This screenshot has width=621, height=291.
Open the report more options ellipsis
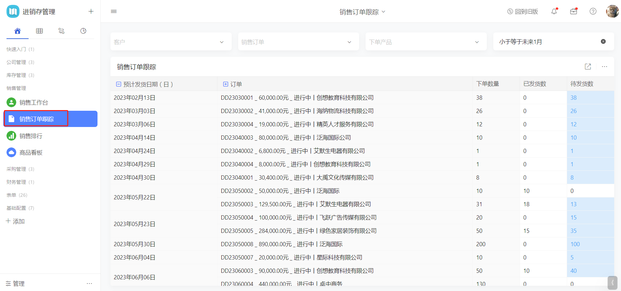click(x=604, y=67)
